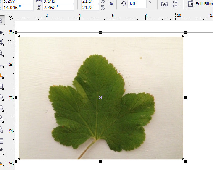Open the Shape tool flyout arrow

click(3, 34)
